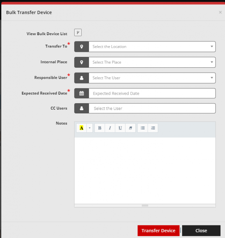Click user icon beside Responsible User
225x238 pixels.
(82, 78)
